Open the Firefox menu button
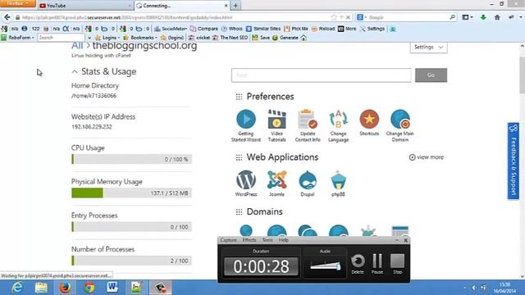 [x=17, y=3]
